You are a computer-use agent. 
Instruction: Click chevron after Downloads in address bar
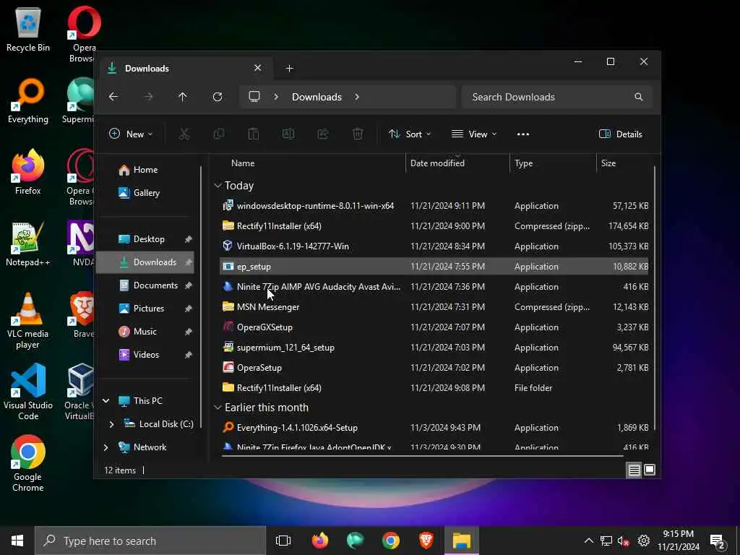pyautogui.click(x=357, y=97)
